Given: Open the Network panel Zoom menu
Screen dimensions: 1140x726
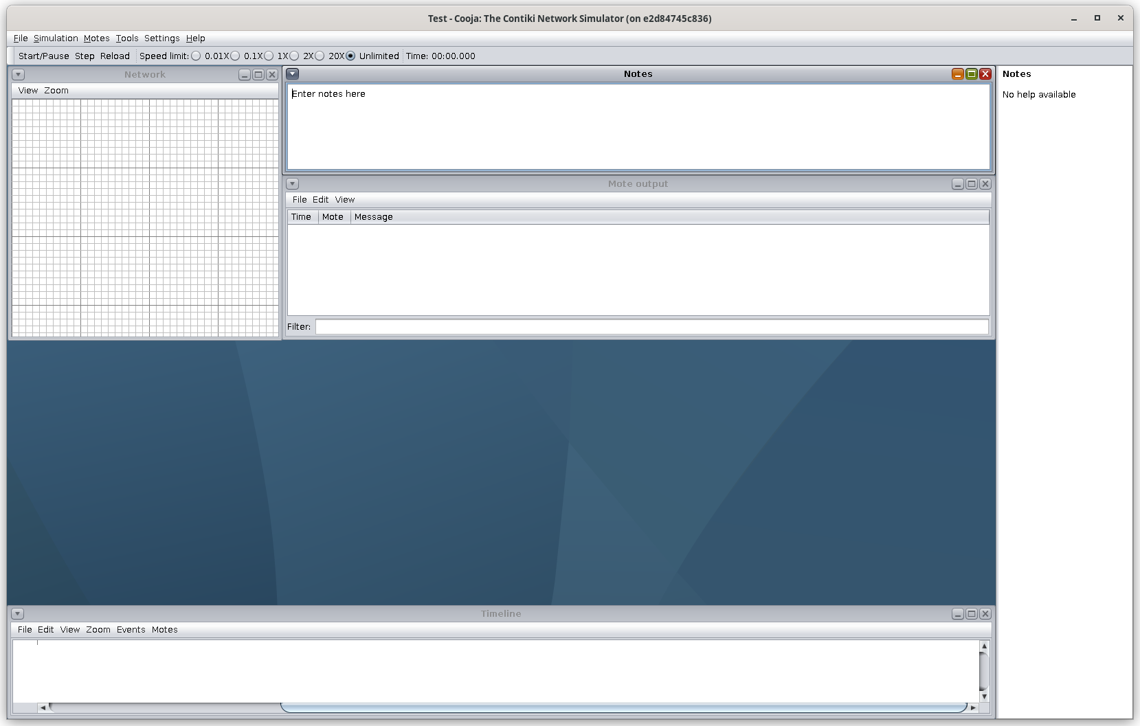Looking at the screenshot, I should (56, 91).
